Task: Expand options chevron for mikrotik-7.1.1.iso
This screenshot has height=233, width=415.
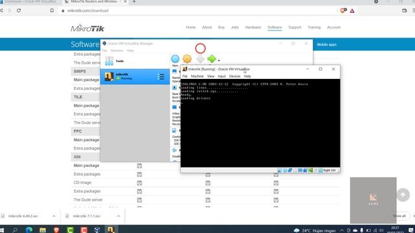Action: click(x=118, y=216)
